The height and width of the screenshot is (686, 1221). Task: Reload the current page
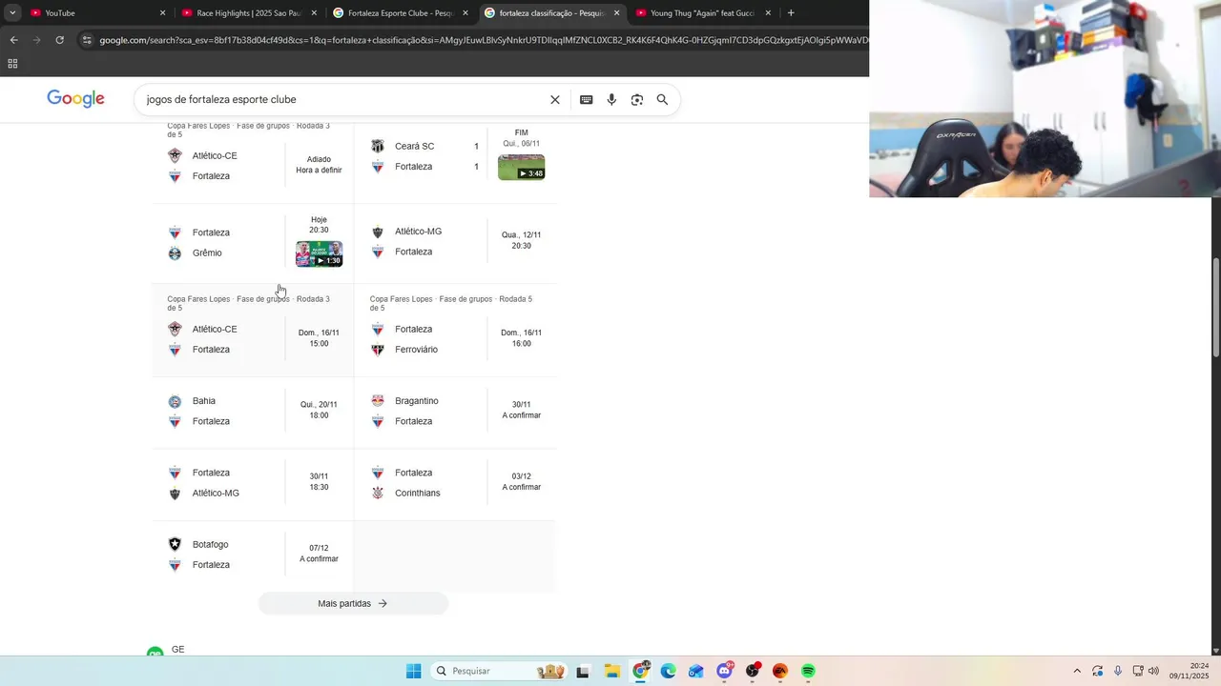[x=59, y=40]
